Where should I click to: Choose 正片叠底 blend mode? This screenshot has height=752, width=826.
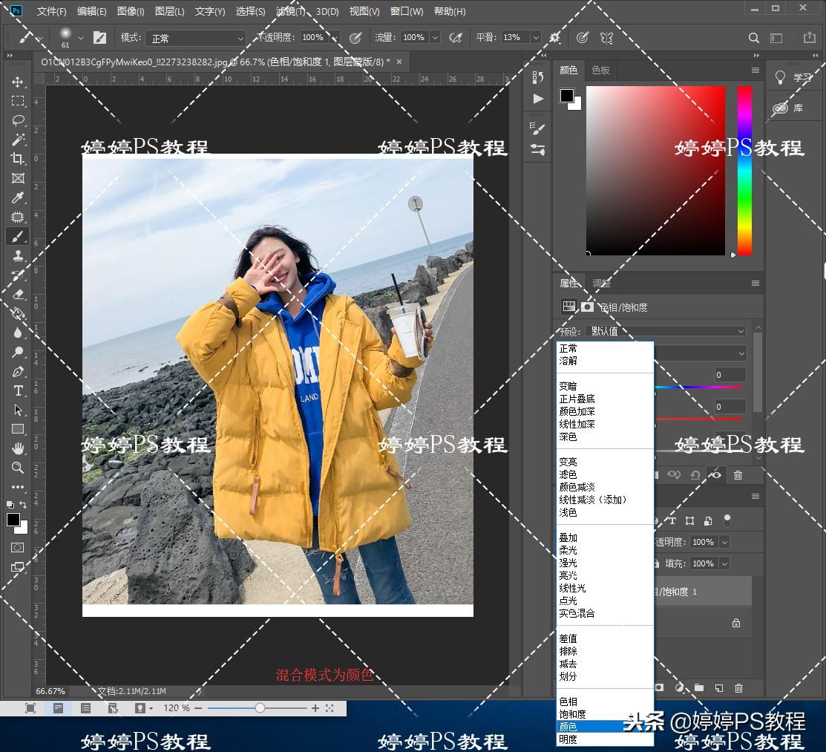605,399
